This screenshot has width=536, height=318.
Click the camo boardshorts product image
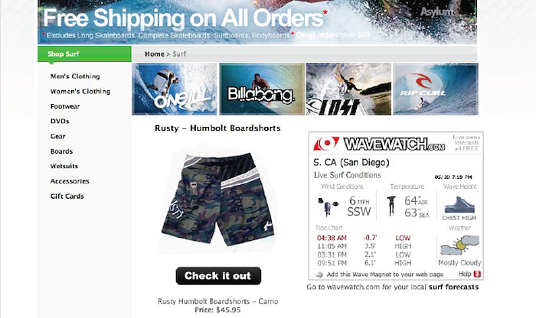pyautogui.click(x=217, y=199)
